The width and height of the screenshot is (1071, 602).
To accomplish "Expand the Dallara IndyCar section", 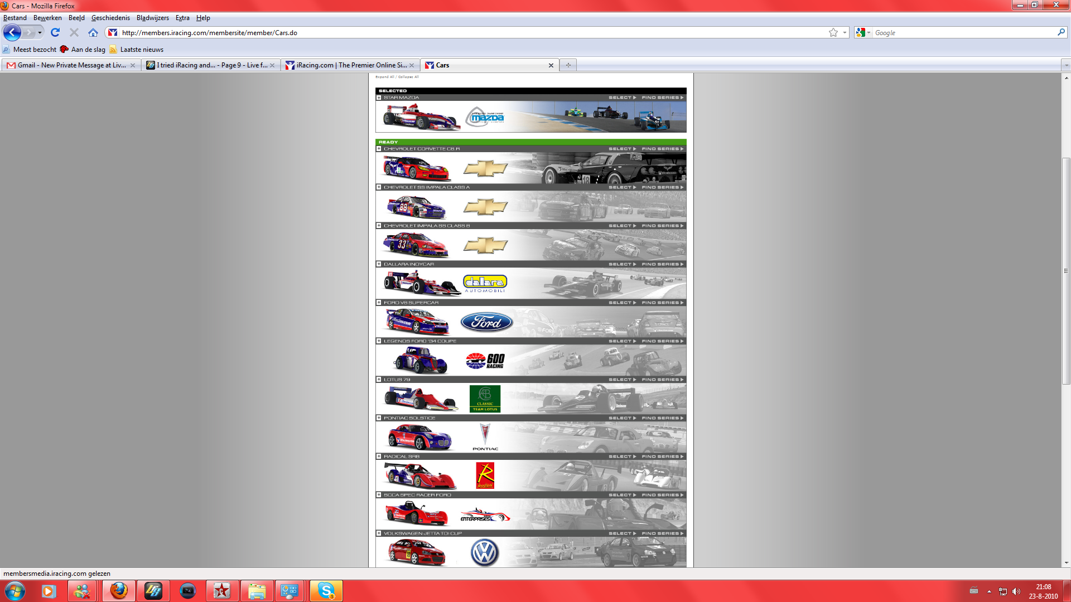I will click(x=379, y=264).
